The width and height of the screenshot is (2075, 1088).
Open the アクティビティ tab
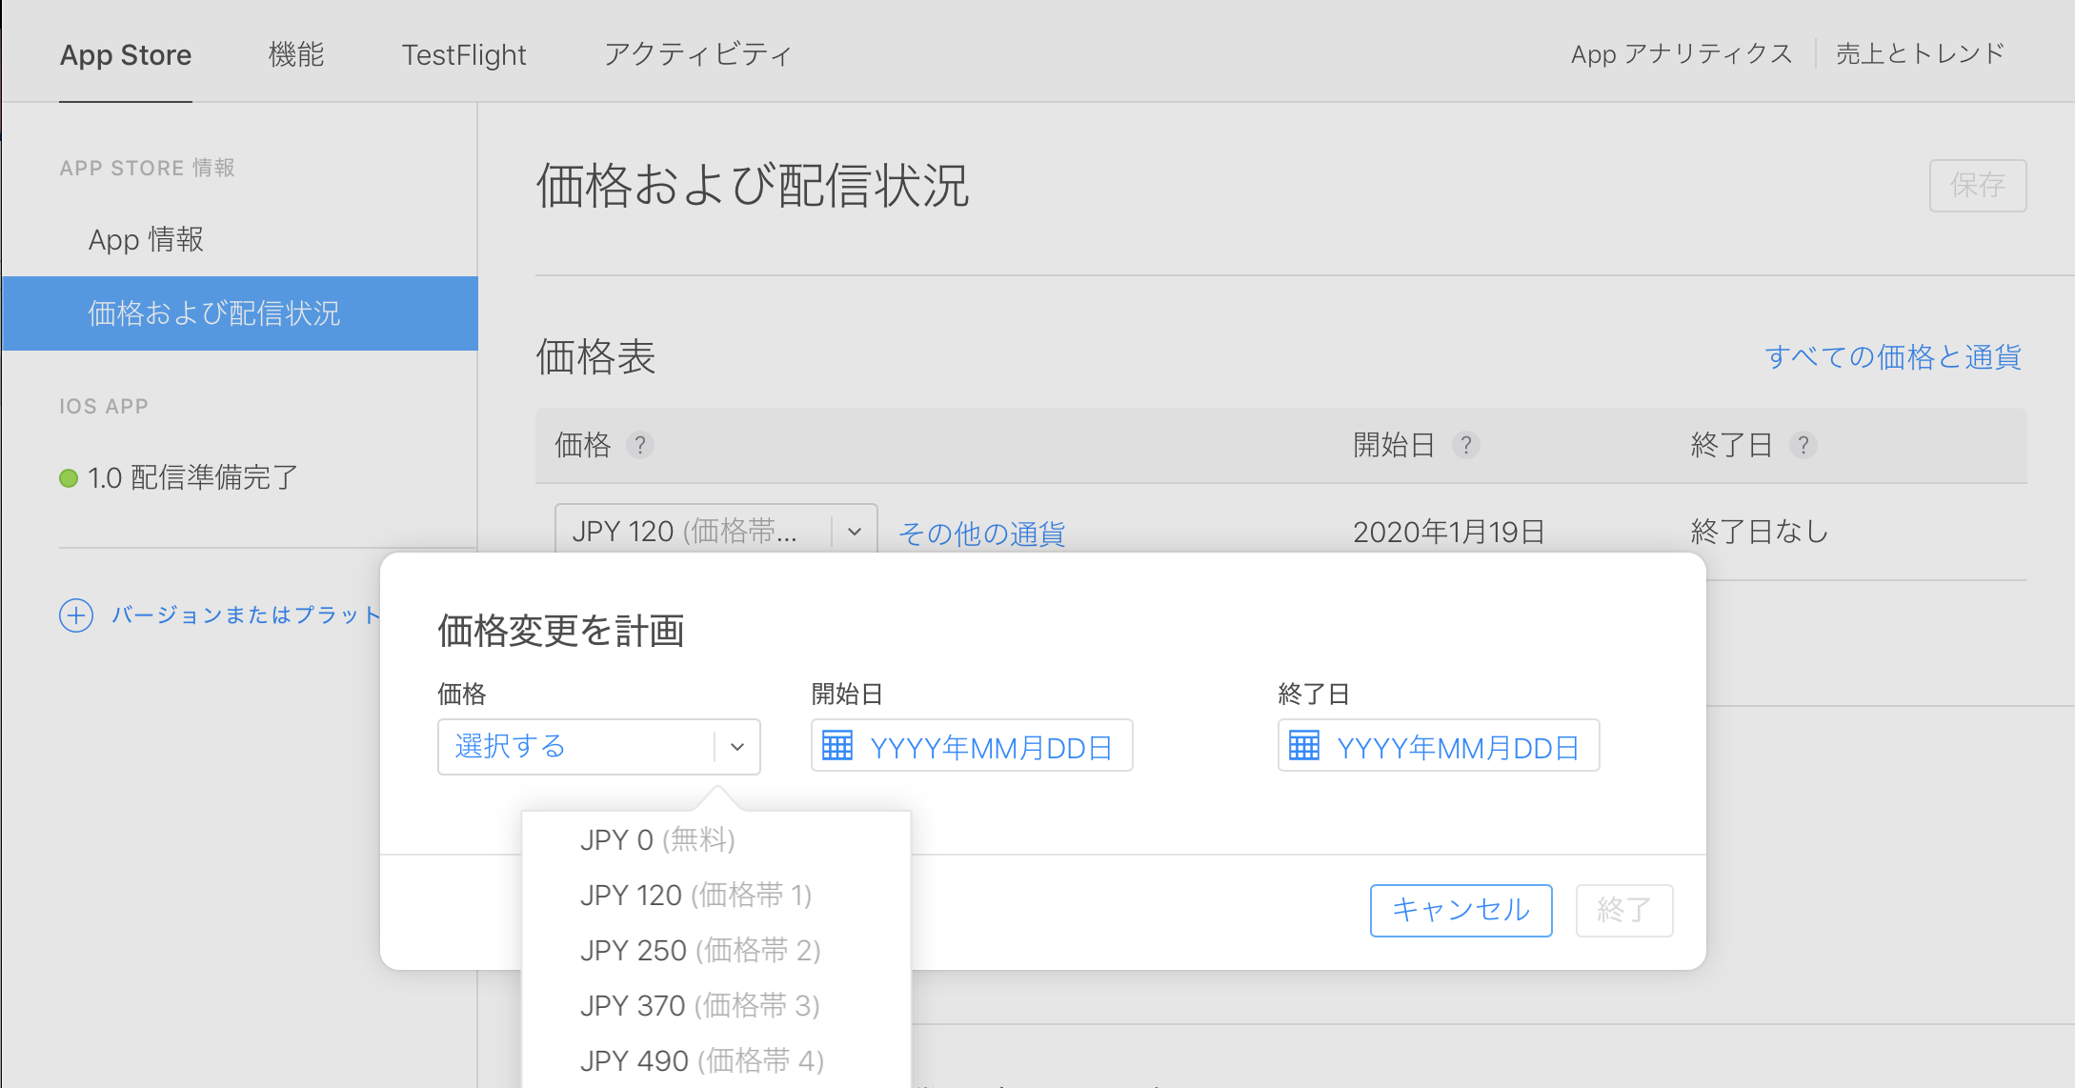coord(696,54)
